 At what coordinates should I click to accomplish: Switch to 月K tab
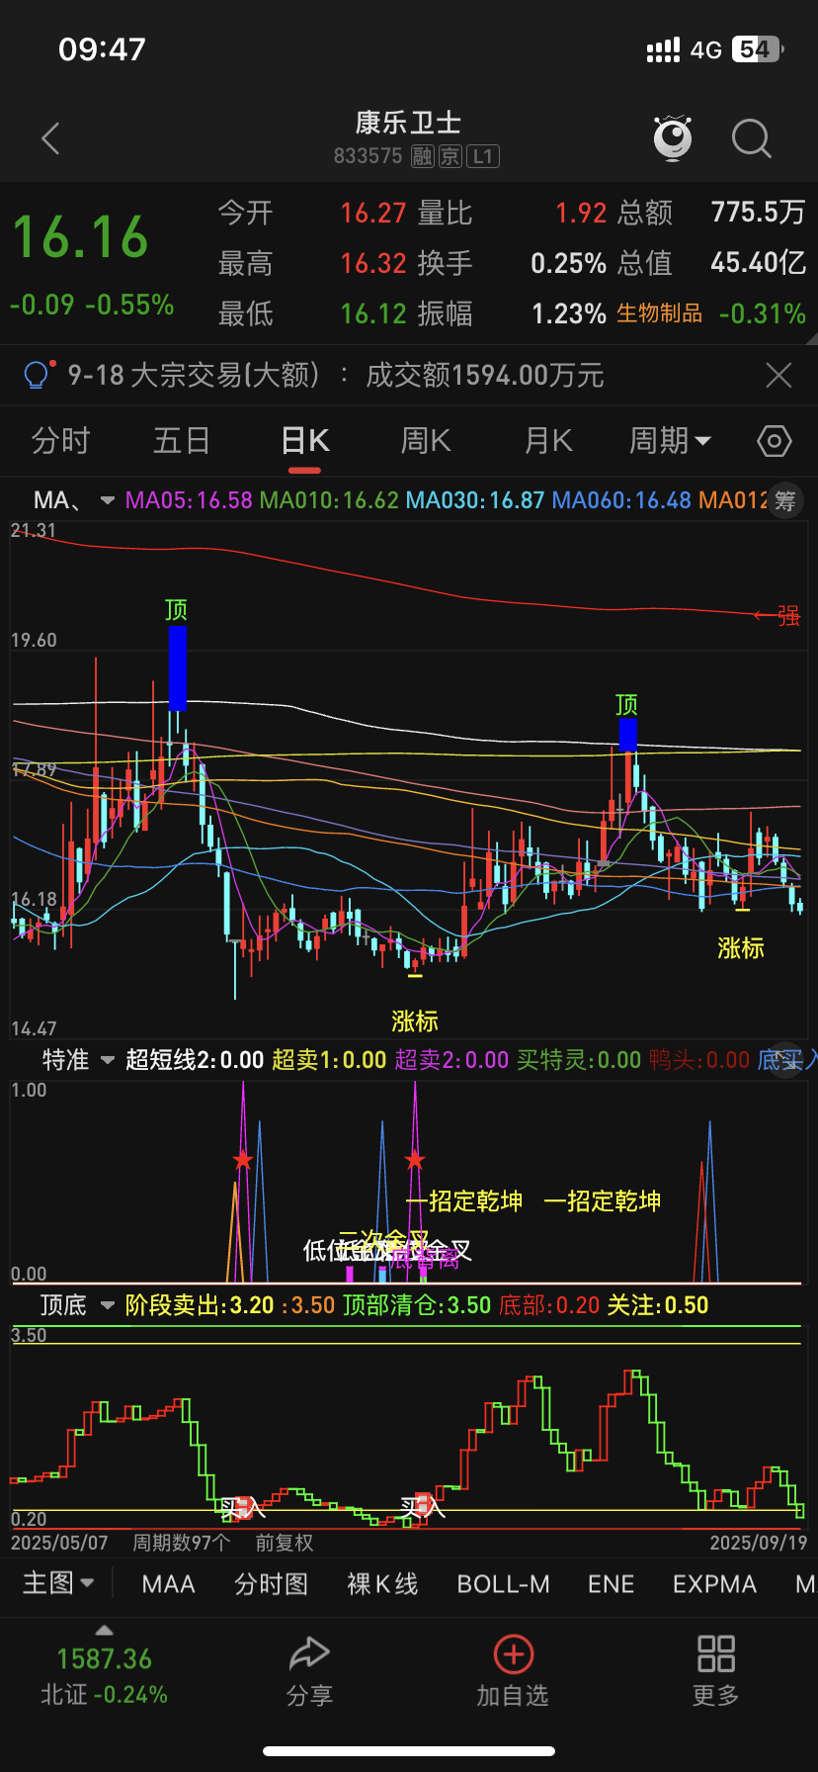pyautogui.click(x=548, y=441)
